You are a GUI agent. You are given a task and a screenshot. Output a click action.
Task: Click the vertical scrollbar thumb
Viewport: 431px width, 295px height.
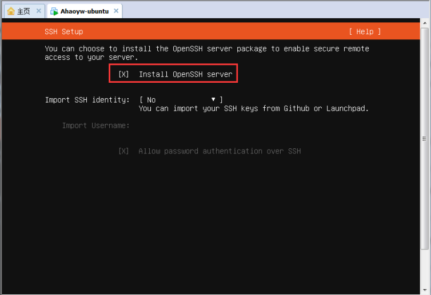425,139
